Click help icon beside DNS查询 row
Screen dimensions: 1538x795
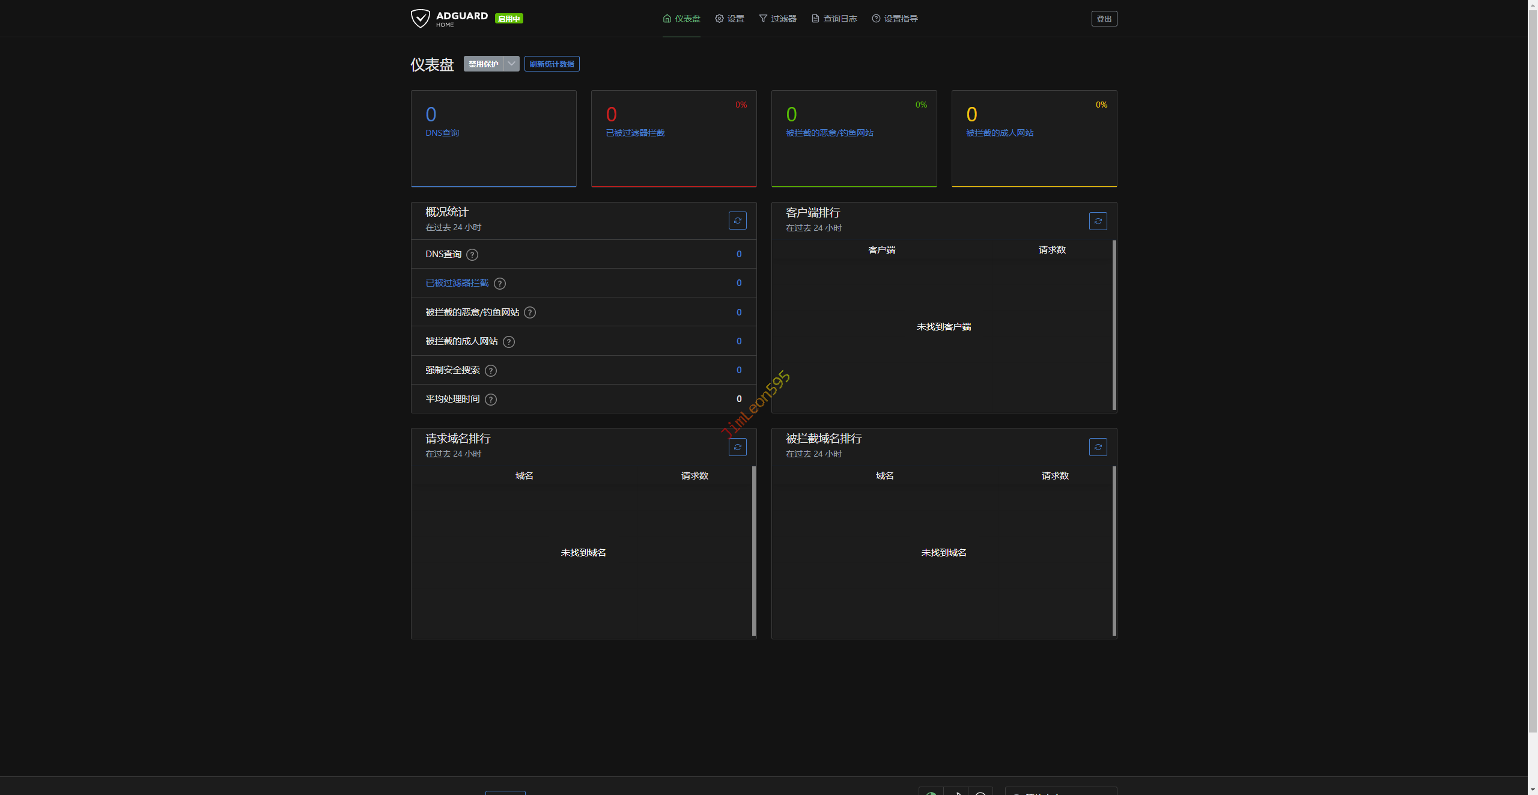tap(472, 255)
